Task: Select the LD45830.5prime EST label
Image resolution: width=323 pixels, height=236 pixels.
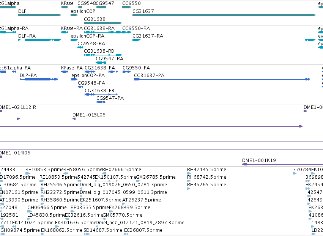Action: tap(46, 215)
